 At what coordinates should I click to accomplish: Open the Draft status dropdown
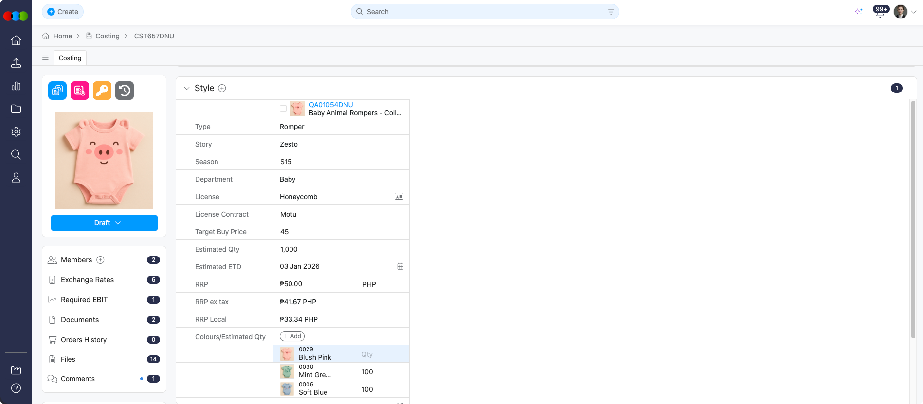[x=104, y=223]
